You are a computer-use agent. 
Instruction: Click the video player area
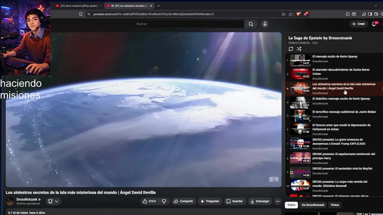pos(144,110)
